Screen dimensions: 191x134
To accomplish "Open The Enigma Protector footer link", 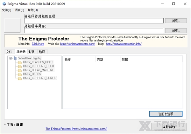I will click(x=76, y=129).
